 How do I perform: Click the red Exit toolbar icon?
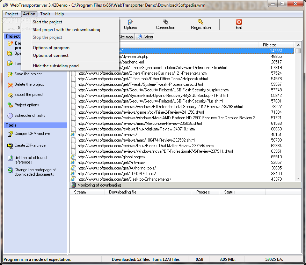(x=239, y=22)
